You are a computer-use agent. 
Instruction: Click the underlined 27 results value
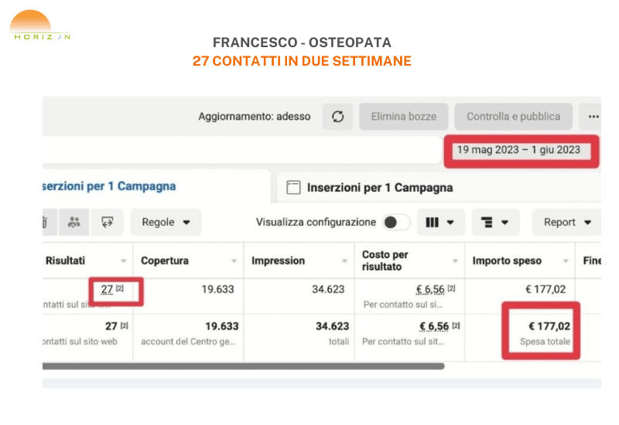point(107,290)
